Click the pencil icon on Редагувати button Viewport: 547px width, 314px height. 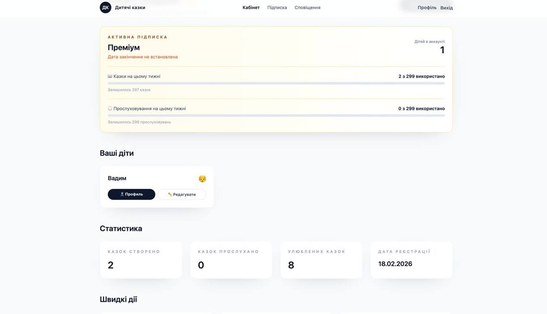pos(169,193)
